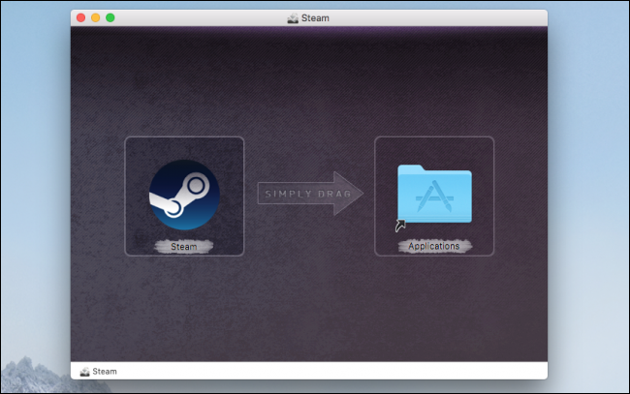Screen dimensions: 630x394
Task: Minimize the Steam window with yellow button
Action: pos(95,17)
